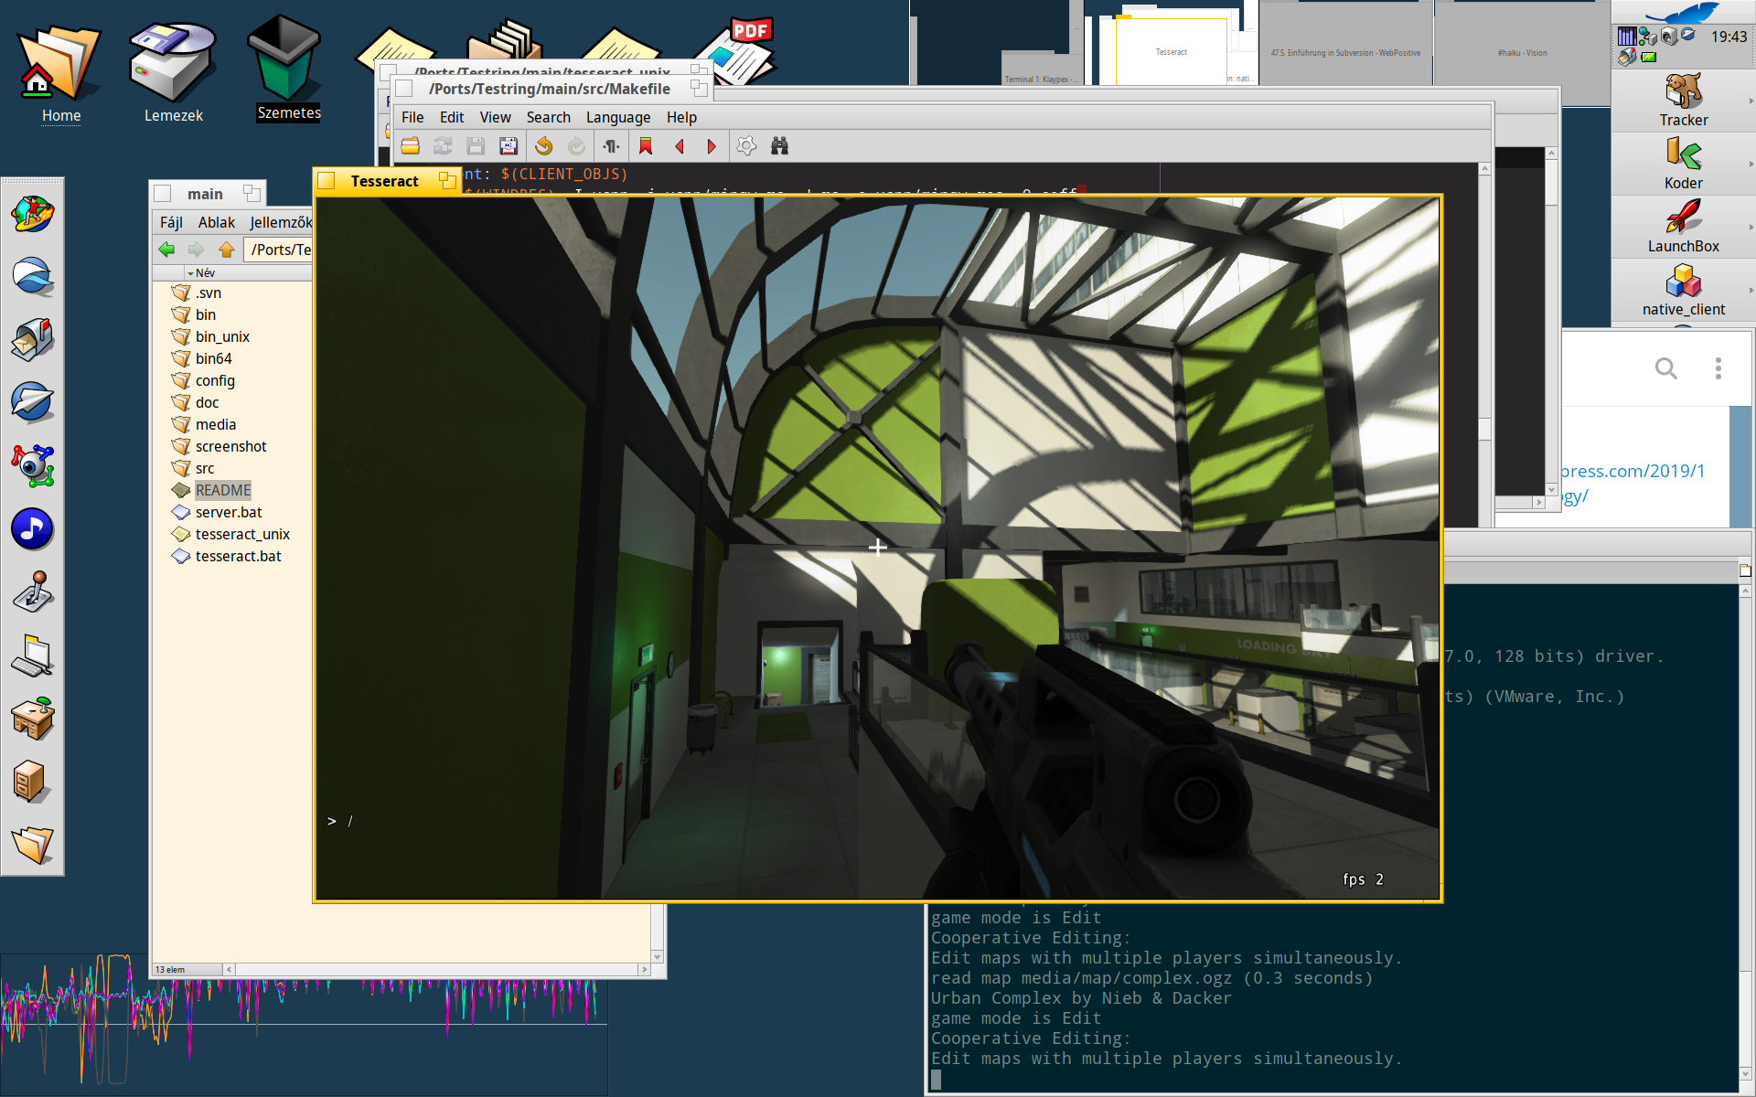Image resolution: width=1756 pixels, height=1097 pixels.
Task: Expand the native_client entry arrow in Deskbar
Action: pyautogui.click(x=1751, y=290)
